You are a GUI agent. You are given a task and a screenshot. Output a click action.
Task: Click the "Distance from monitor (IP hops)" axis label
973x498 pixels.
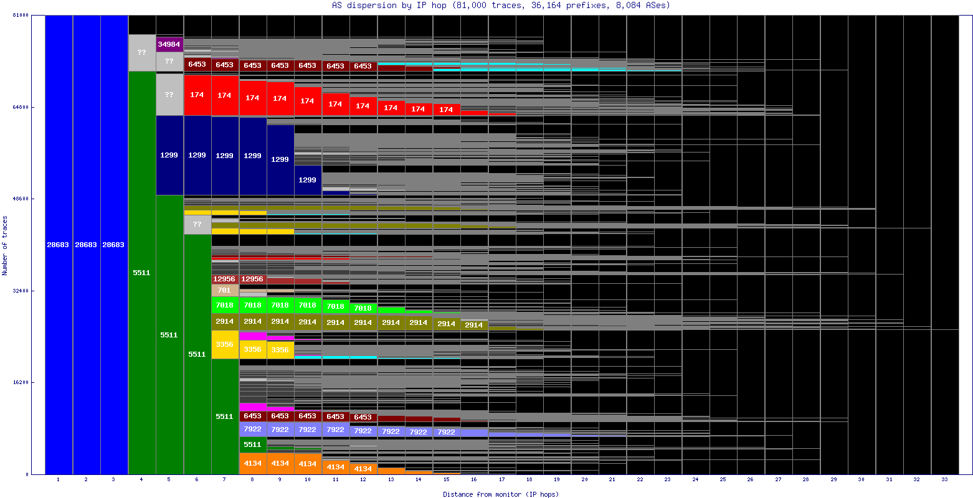click(501, 494)
